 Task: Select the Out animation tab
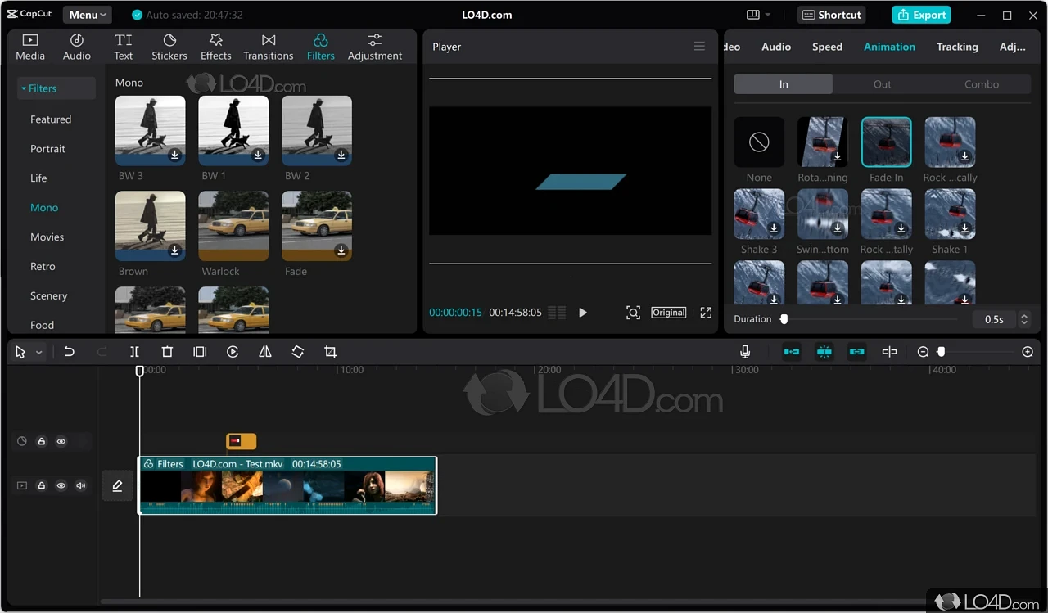pos(883,84)
